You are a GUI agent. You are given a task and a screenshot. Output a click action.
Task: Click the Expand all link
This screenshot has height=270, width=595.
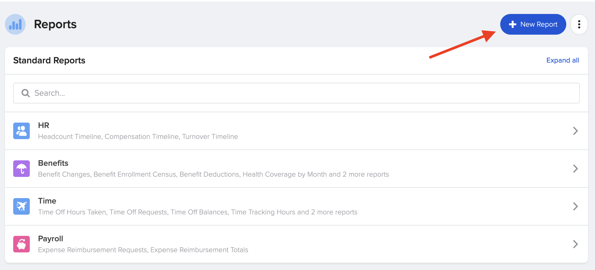(562, 60)
